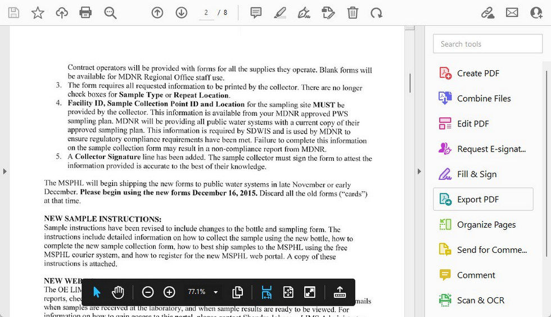
Task: Share a link to the file
Action: click(x=487, y=13)
